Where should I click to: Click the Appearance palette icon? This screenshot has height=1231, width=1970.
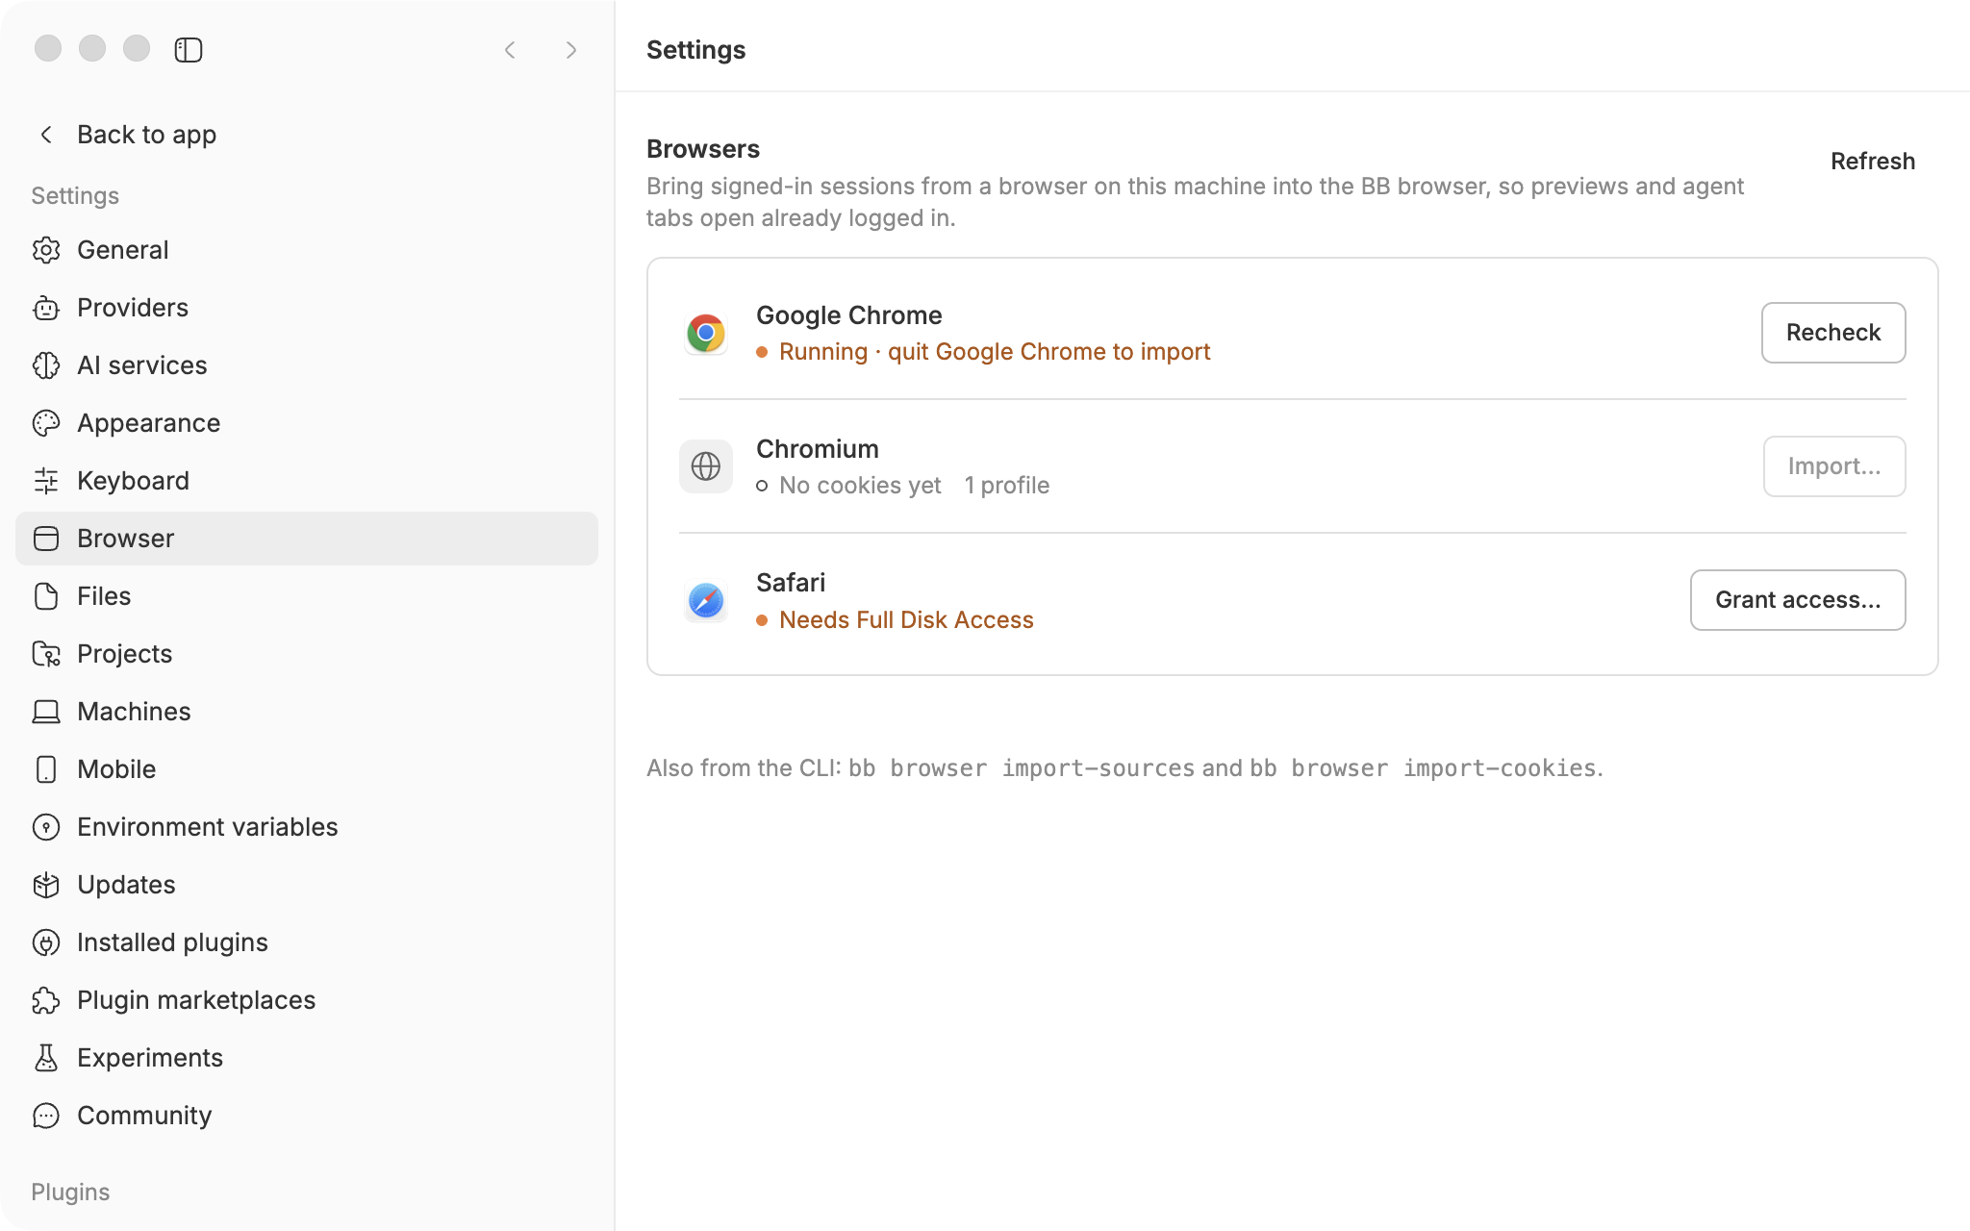46,423
